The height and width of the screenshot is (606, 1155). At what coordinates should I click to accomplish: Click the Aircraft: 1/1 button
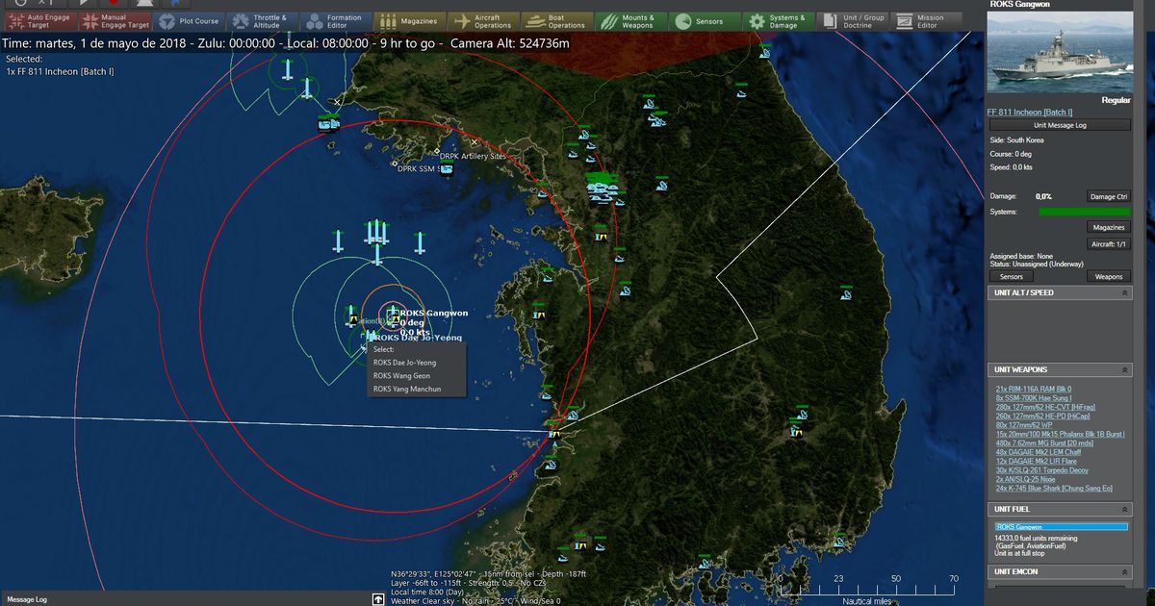[1108, 244]
